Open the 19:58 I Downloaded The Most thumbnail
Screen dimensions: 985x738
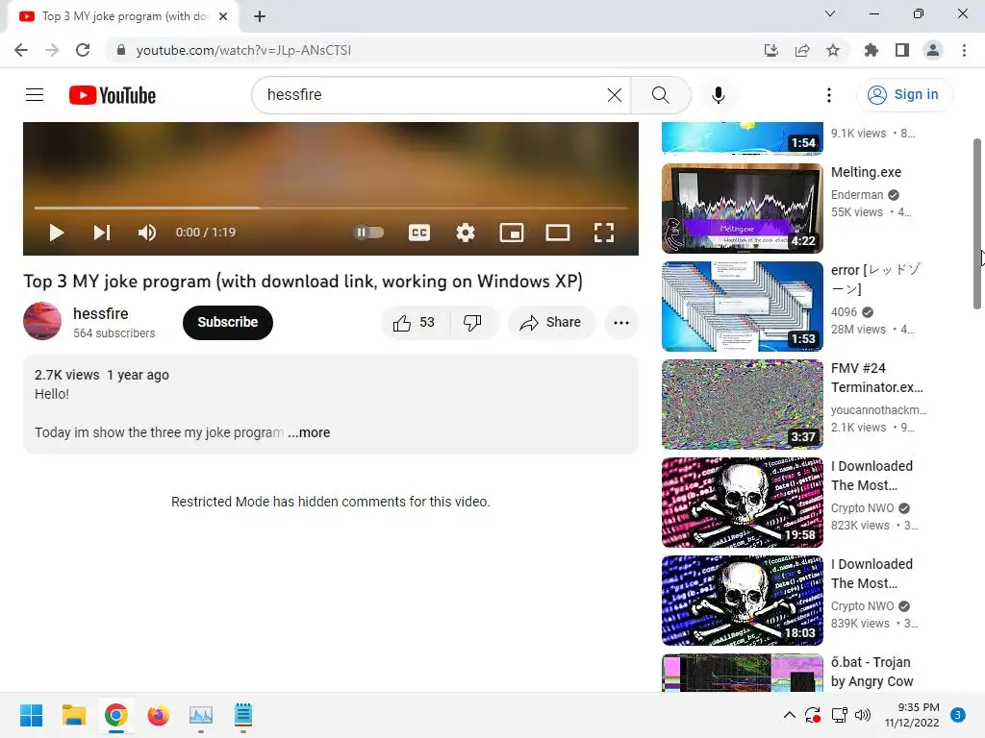742,502
